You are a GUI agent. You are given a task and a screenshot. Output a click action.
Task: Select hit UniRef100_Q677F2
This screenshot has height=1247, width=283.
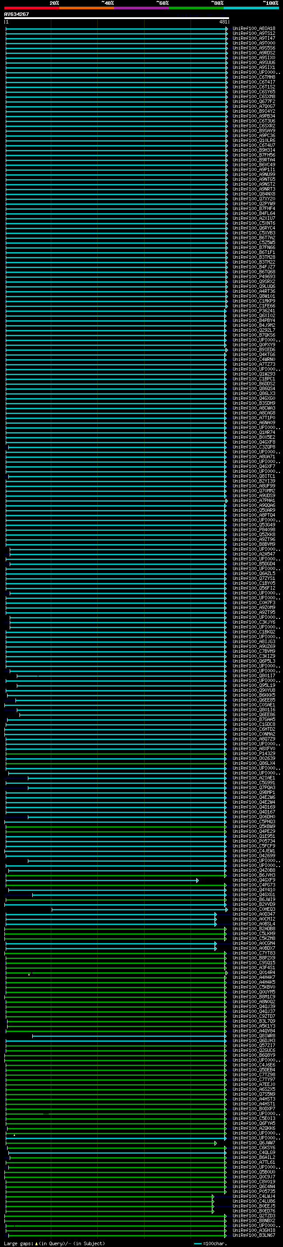[x=254, y=102]
